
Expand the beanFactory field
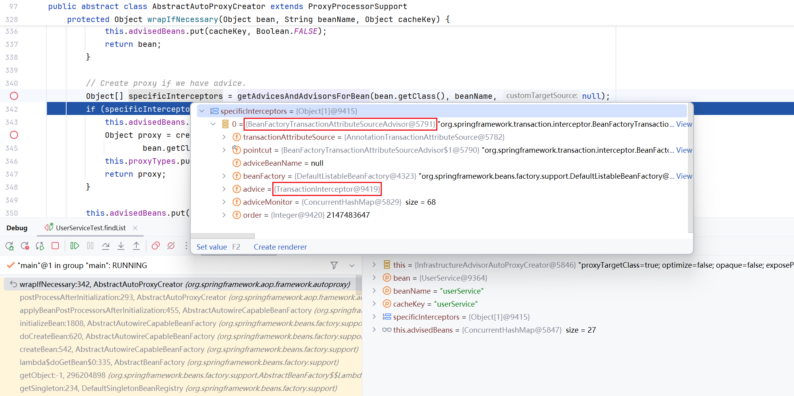(x=224, y=176)
